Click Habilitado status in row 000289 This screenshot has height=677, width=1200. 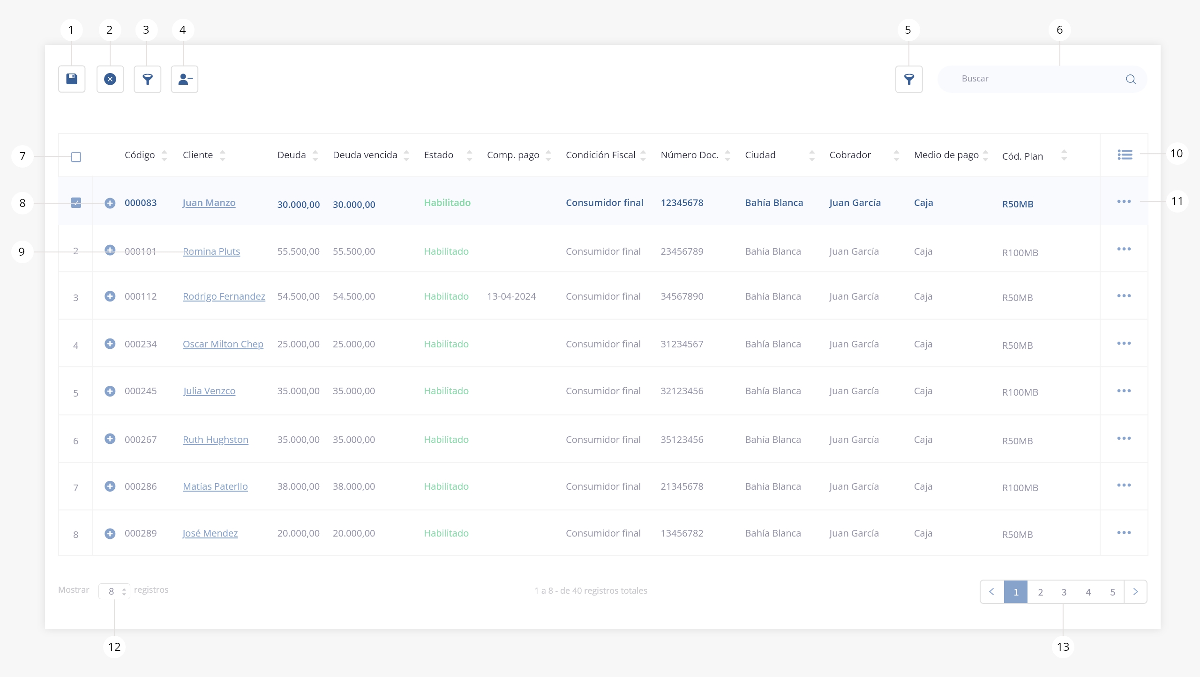(x=446, y=533)
